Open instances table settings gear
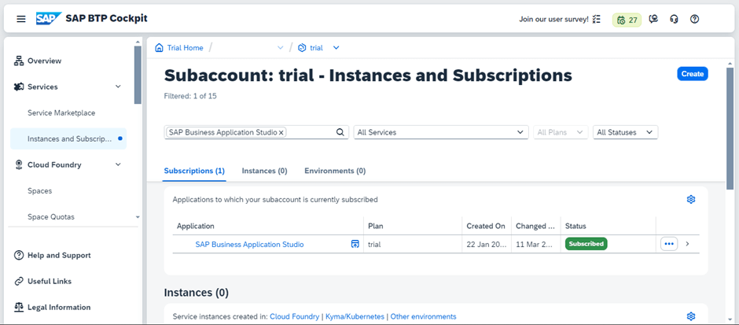739x325 pixels. (x=691, y=316)
